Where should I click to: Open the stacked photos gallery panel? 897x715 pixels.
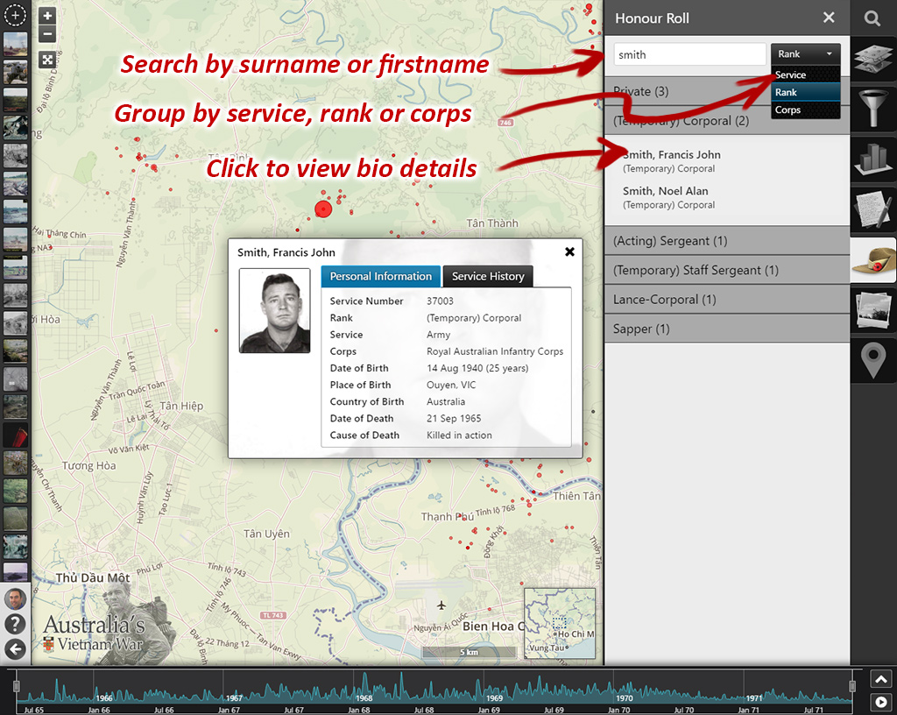pyautogui.click(x=873, y=308)
